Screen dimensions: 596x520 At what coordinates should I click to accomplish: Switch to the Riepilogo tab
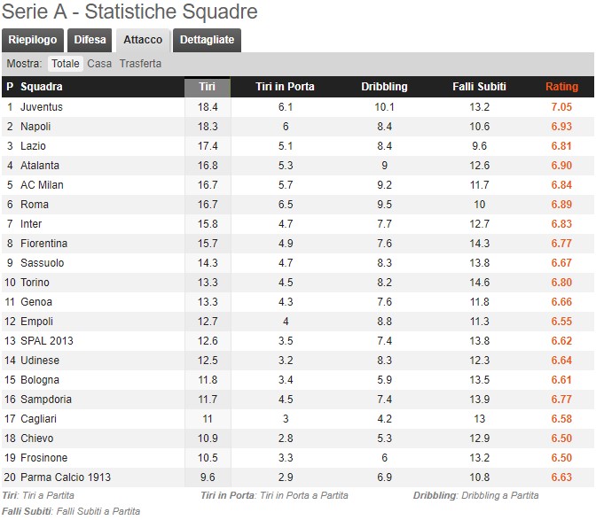(x=33, y=40)
